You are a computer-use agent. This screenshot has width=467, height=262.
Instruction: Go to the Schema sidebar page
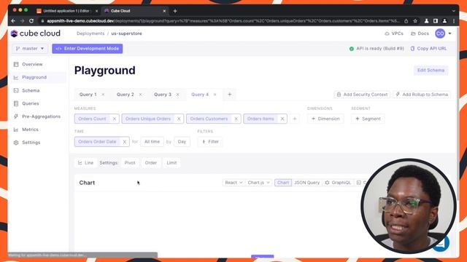[31, 90]
